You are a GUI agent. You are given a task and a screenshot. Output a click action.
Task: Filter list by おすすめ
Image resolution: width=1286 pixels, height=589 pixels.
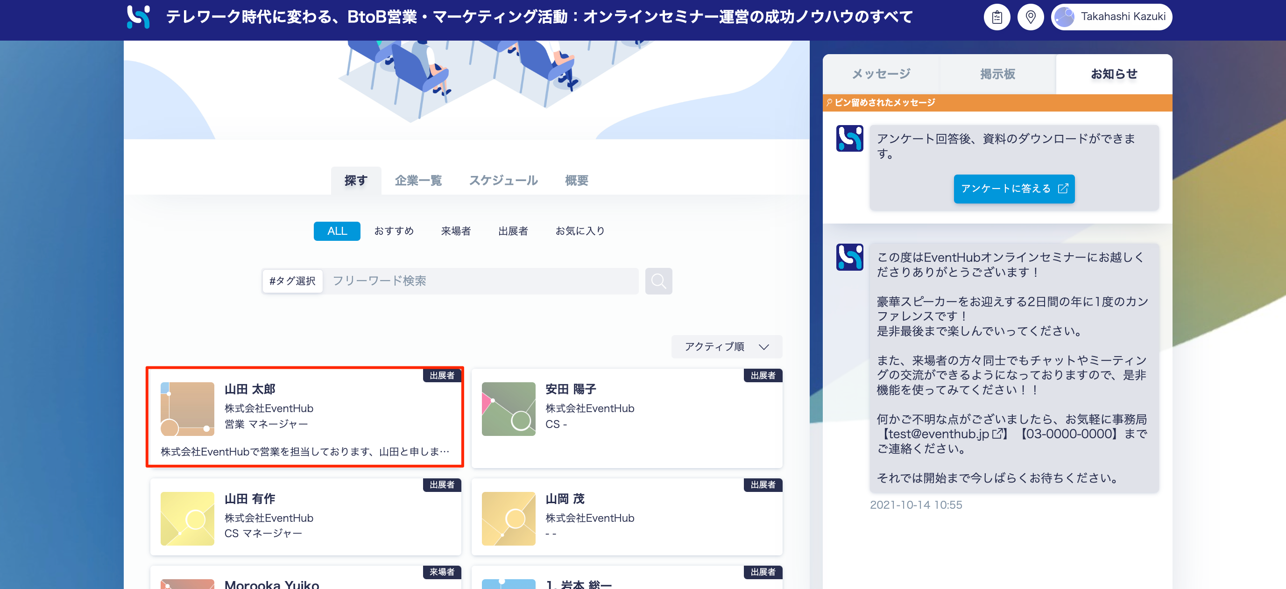394,231
